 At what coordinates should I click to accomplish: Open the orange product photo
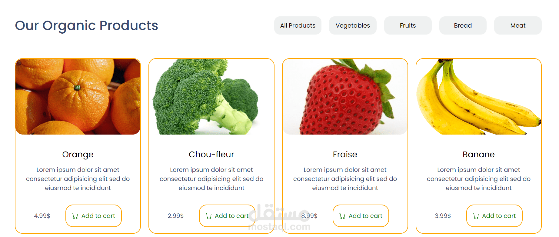click(x=78, y=97)
